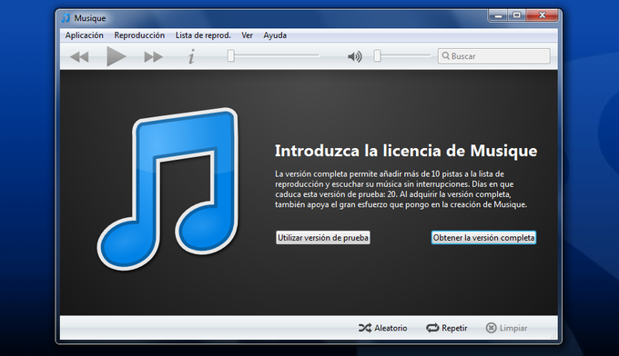
Task: Open the Ayuda menu
Action: pyautogui.click(x=275, y=35)
